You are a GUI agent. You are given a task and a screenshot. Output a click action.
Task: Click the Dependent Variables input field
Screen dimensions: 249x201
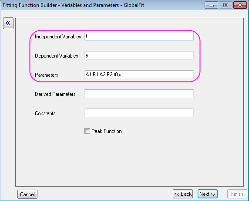coord(139,55)
